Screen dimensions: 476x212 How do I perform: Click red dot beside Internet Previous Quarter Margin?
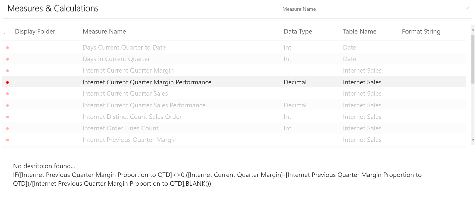pos(8,140)
